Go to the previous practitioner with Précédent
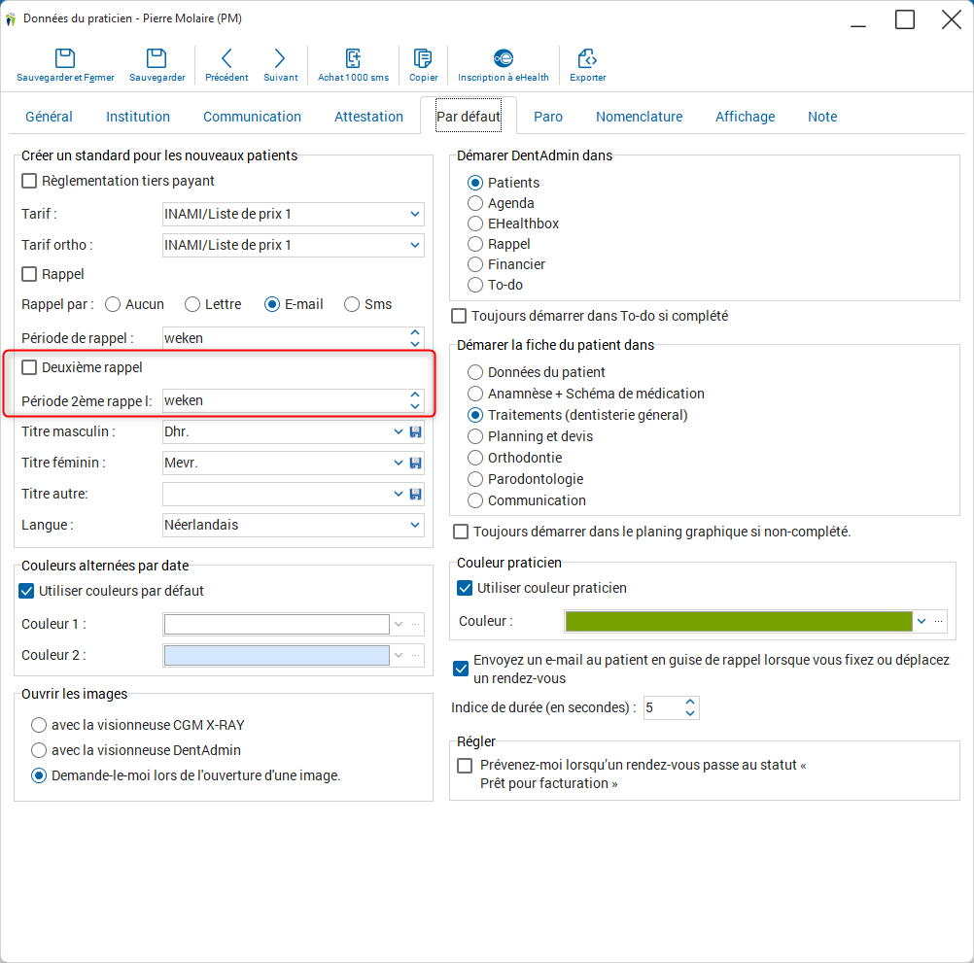The width and height of the screenshot is (974, 963). [x=226, y=58]
